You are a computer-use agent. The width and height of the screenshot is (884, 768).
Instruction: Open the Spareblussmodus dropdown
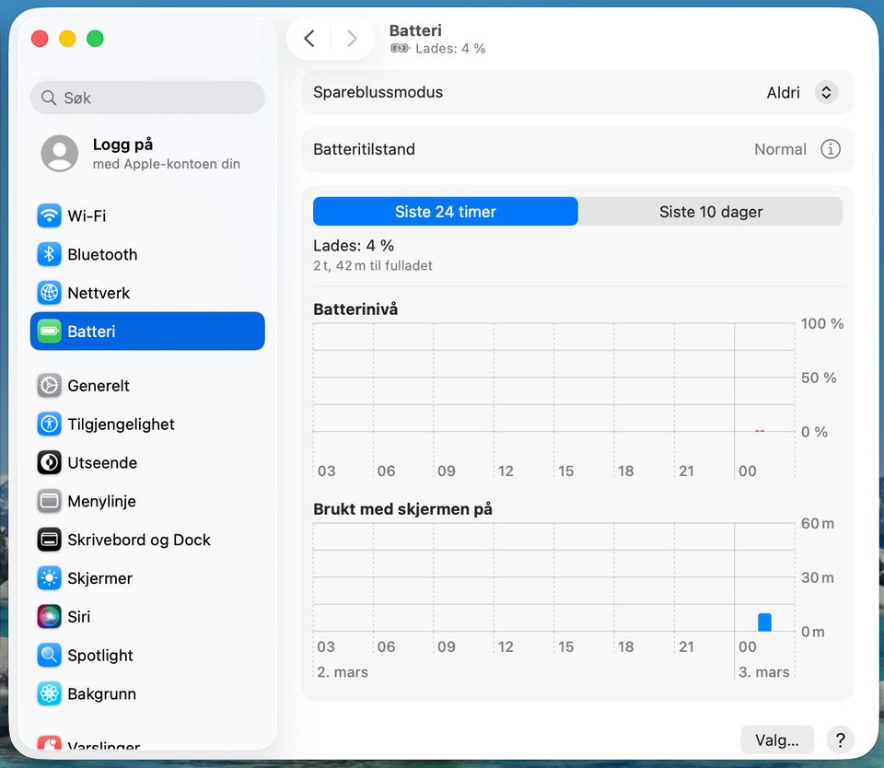pyautogui.click(x=825, y=93)
